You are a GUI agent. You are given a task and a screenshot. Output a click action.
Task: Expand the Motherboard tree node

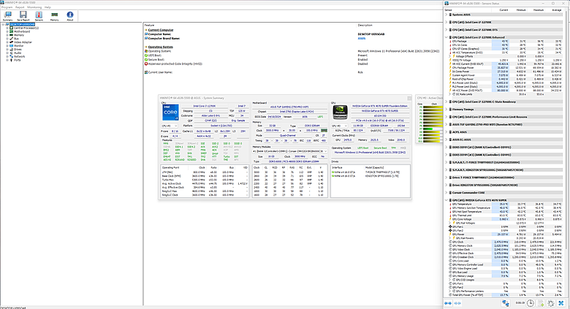click(7, 32)
